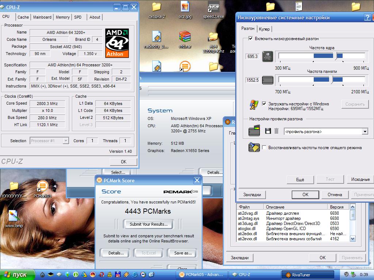The width and height of the screenshot is (374, 280).
Task: Click the GPU chip icon beside core clock slider
Action: tap(268, 57)
